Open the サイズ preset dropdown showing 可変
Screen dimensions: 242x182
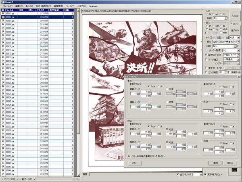point(235,38)
